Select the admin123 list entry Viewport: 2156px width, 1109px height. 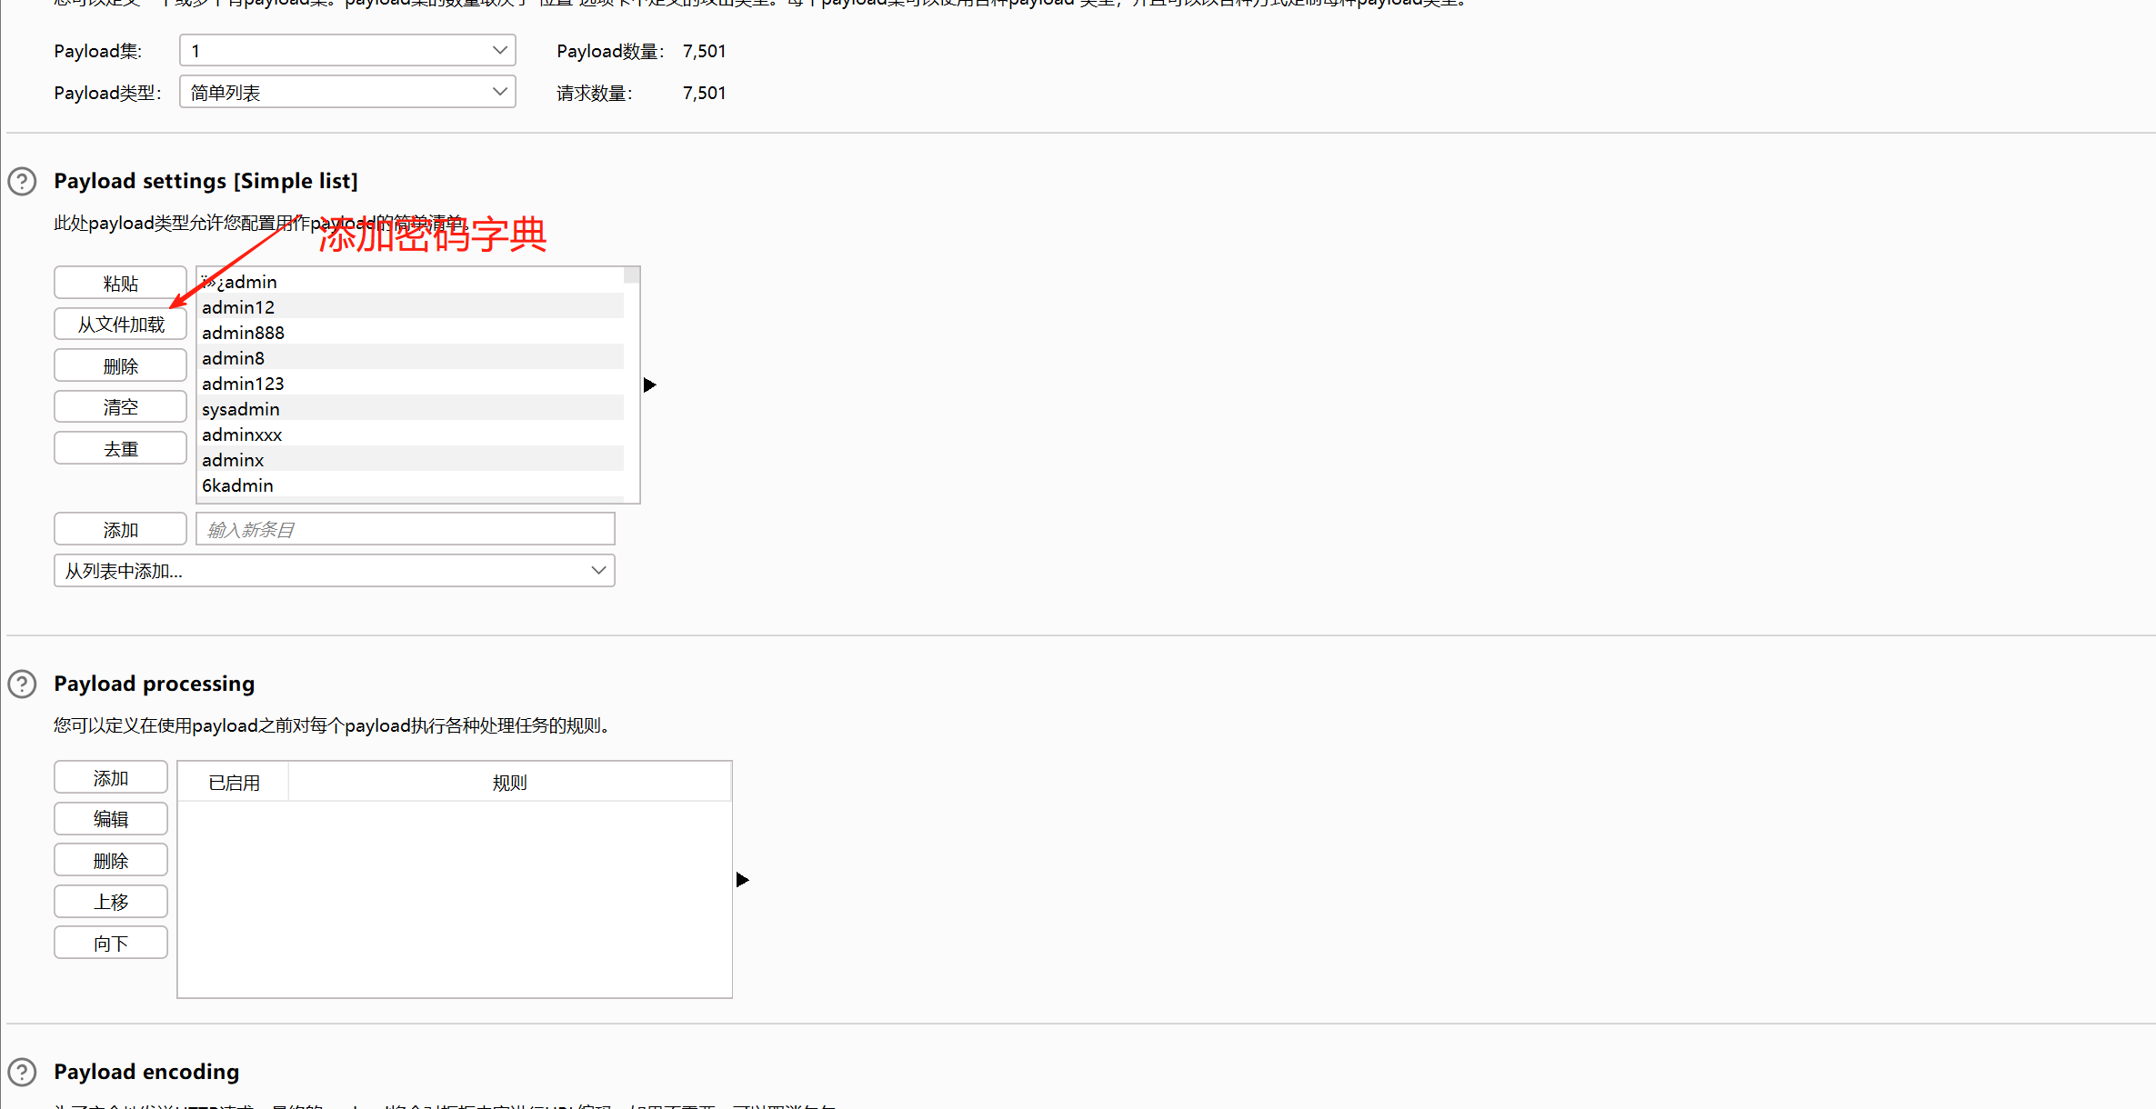(410, 384)
